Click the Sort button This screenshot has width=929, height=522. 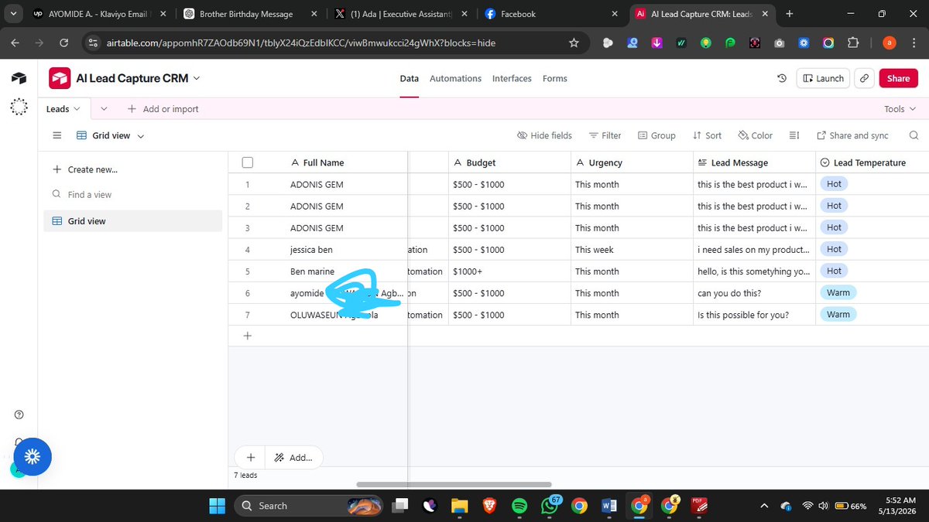[707, 135]
